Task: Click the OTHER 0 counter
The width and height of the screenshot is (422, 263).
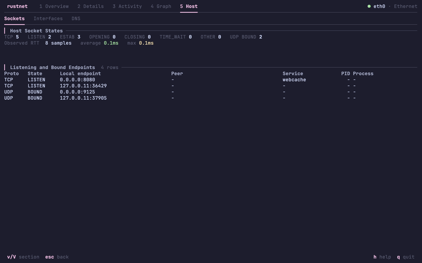Action: 211,37
